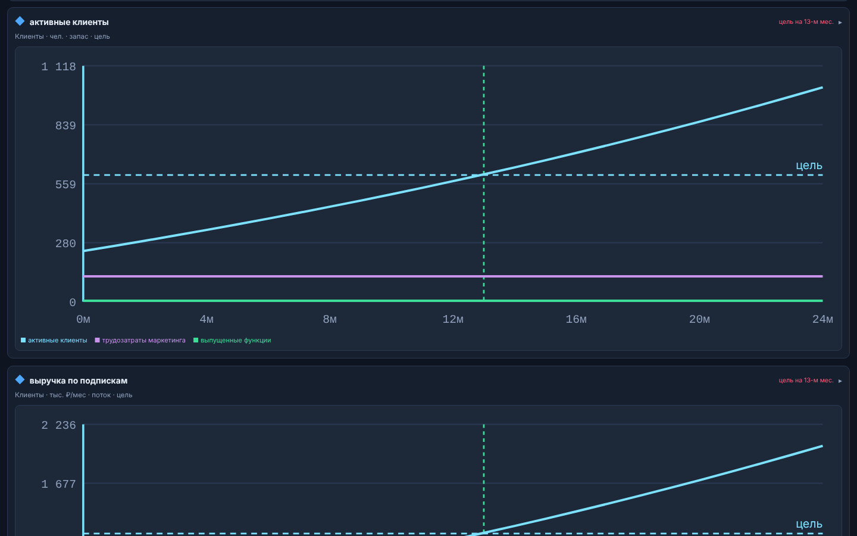Expand the выручка по подпискам goal arrow
The width and height of the screenshot is (857, 536).
pyautogui.click(x=840, y=381)
